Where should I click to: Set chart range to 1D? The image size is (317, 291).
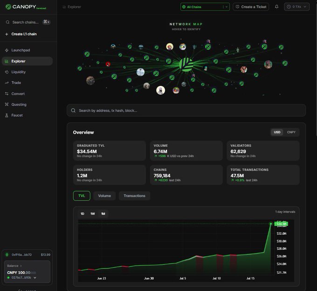click(83, 214)
